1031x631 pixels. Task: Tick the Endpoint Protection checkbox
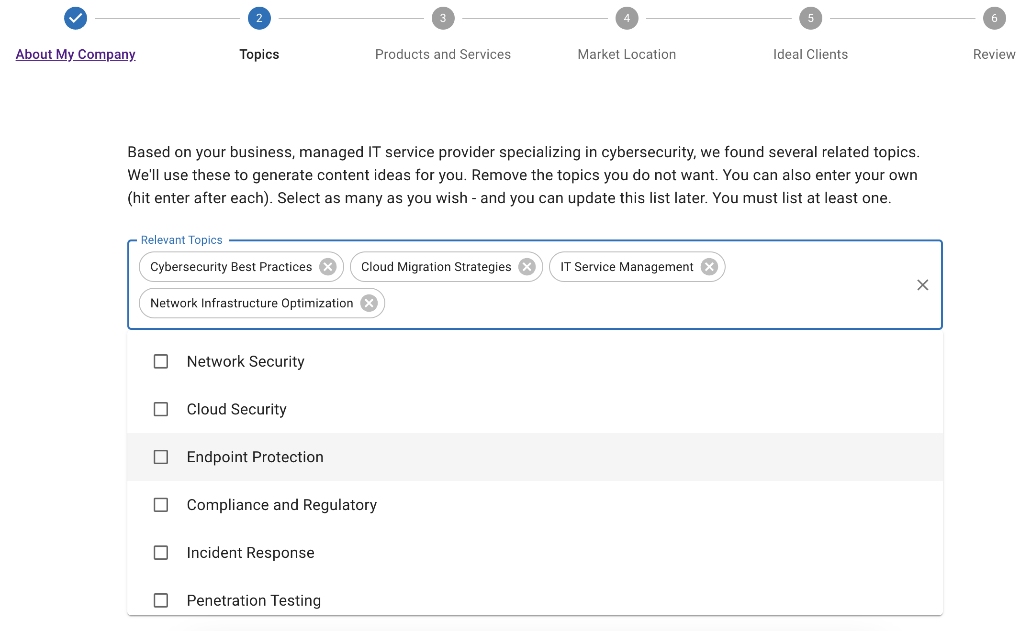[x=161, y=457]
